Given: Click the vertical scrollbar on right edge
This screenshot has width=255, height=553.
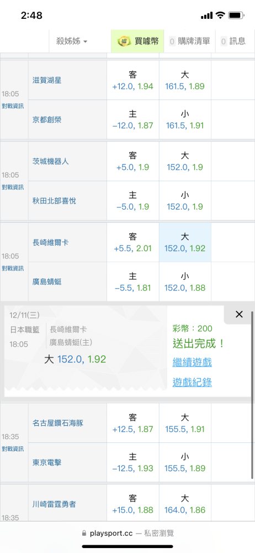Looking at the screenshot, I should (x=252, y=395).
